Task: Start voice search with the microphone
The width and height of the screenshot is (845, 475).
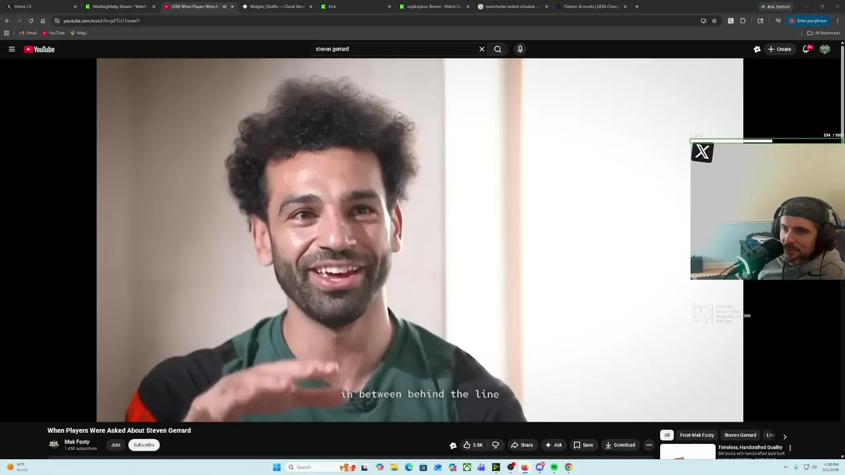Action: click(520, 49)
